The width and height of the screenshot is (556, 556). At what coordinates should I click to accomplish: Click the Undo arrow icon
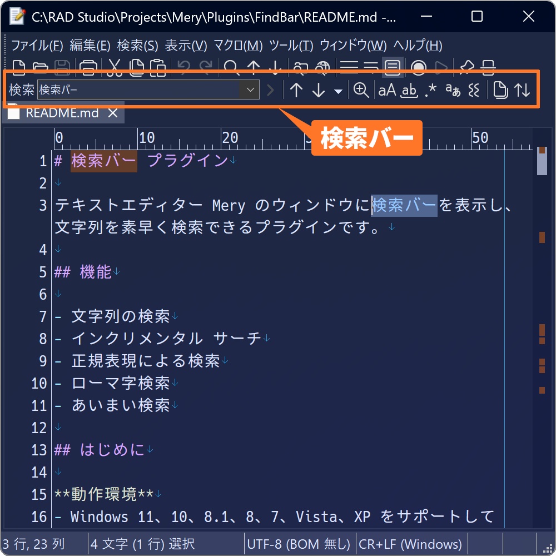pyautogui.click(x=183, y=67)
